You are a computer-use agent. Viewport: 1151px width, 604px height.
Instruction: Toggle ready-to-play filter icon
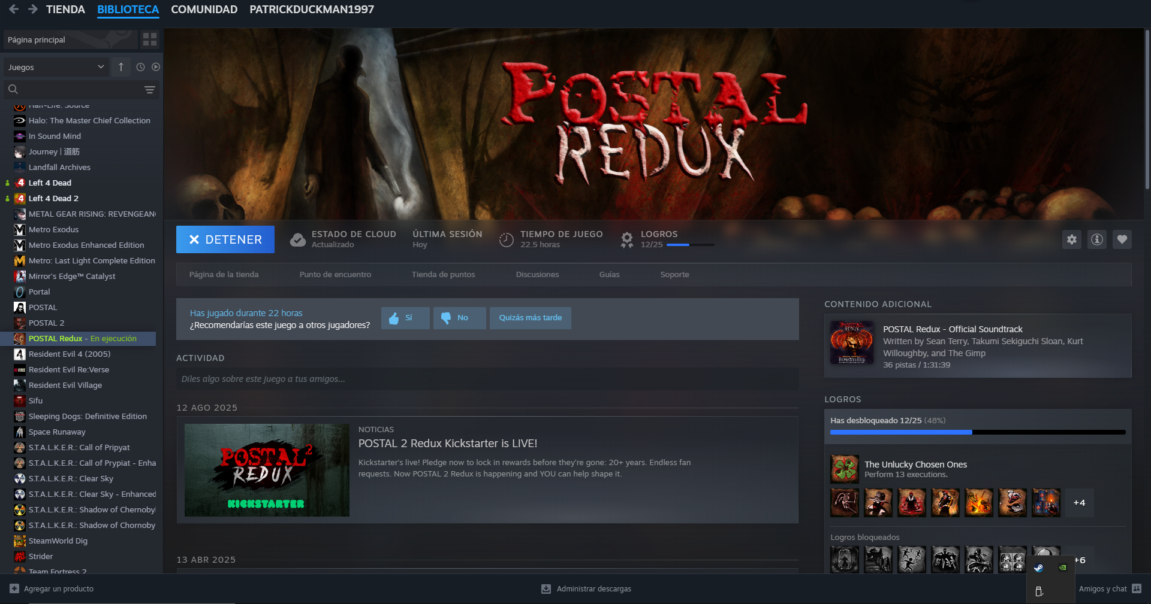point(156,67)
